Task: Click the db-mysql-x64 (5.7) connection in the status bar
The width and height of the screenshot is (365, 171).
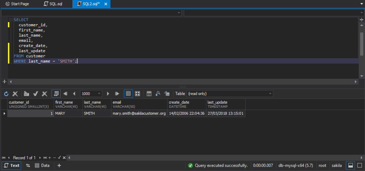Action: click(296, 165)
